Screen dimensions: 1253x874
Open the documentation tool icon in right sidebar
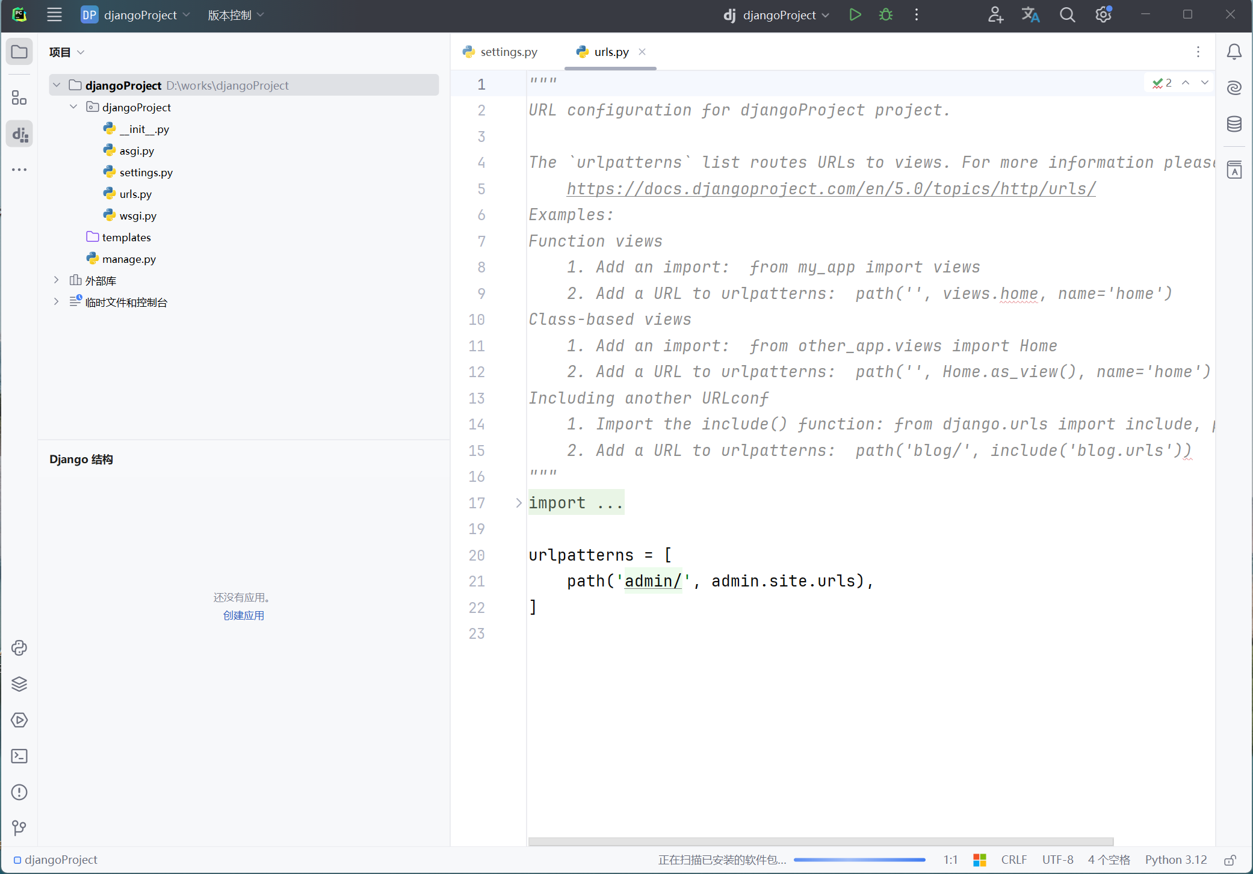(1234, 170)
